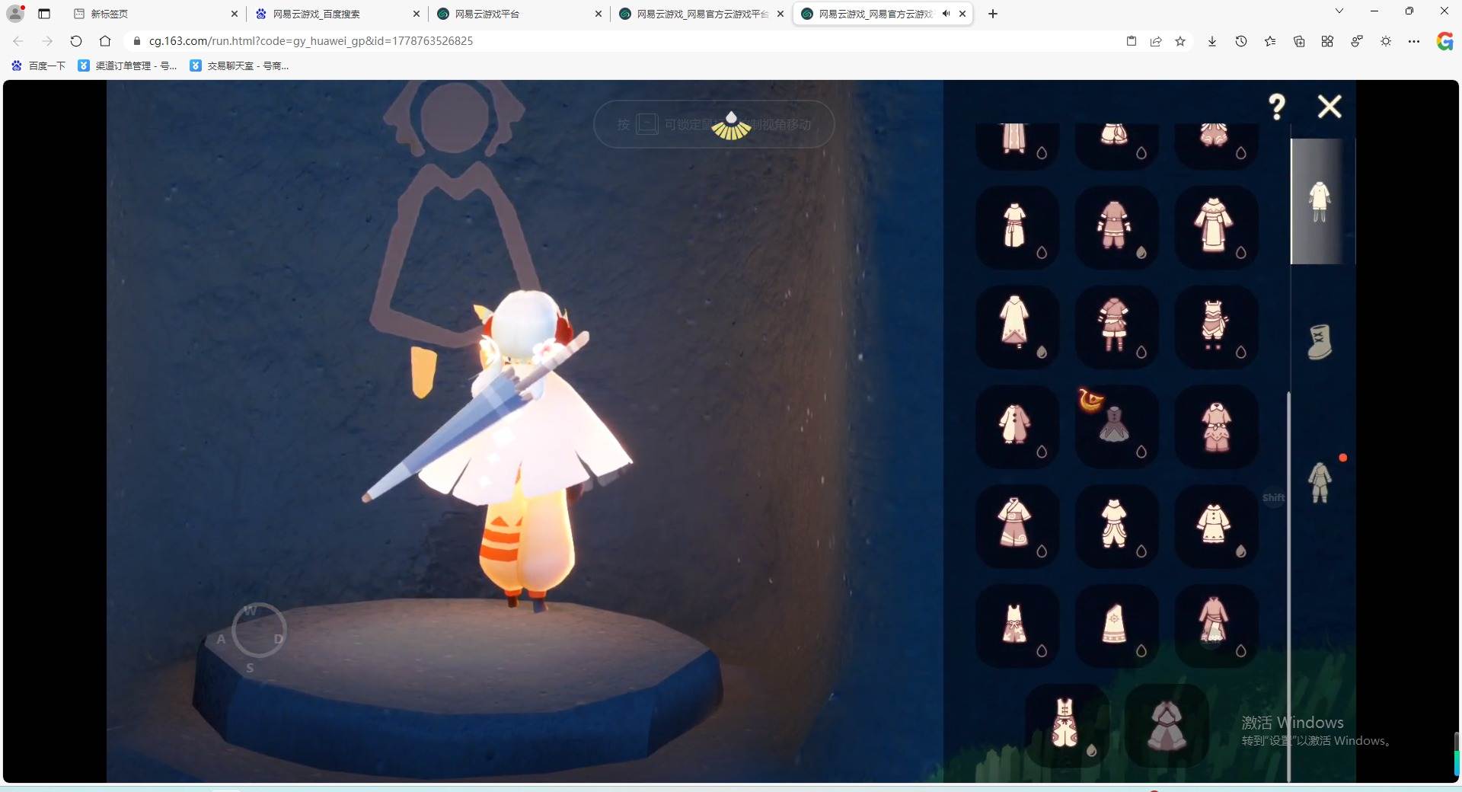Open the 渠道订单管理 bookmark
The width and height of the screenshot is (1462, 792).
point(128,65)
